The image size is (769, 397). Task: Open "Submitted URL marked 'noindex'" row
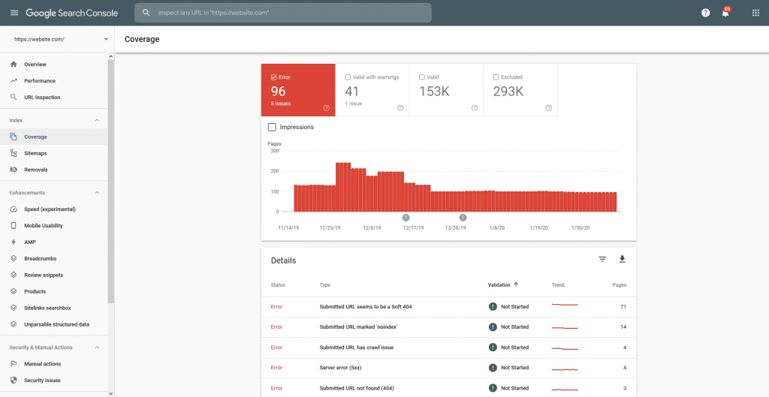pos(449,327)
